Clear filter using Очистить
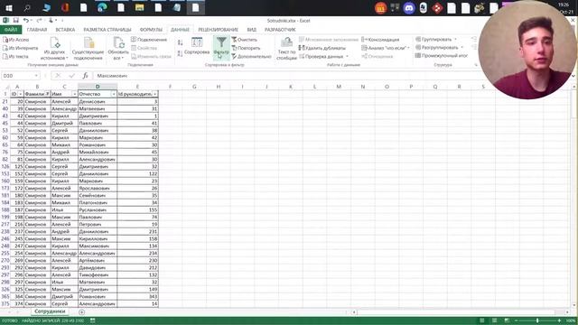This screenshot has width=578, height=325. [245, 40]
